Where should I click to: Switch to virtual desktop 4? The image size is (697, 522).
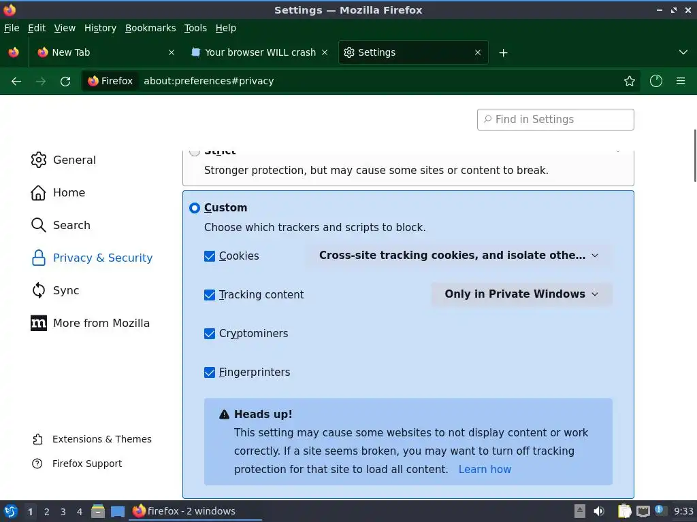click(x=80, y=512)
